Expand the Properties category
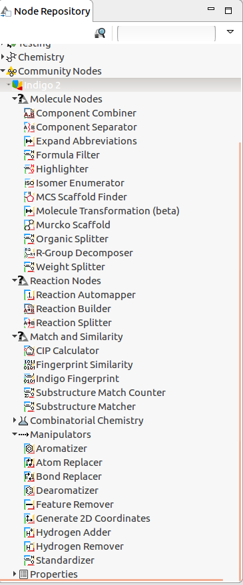This screenshot has height=585, width=243. pyautogui.click(x=15, y=574)
